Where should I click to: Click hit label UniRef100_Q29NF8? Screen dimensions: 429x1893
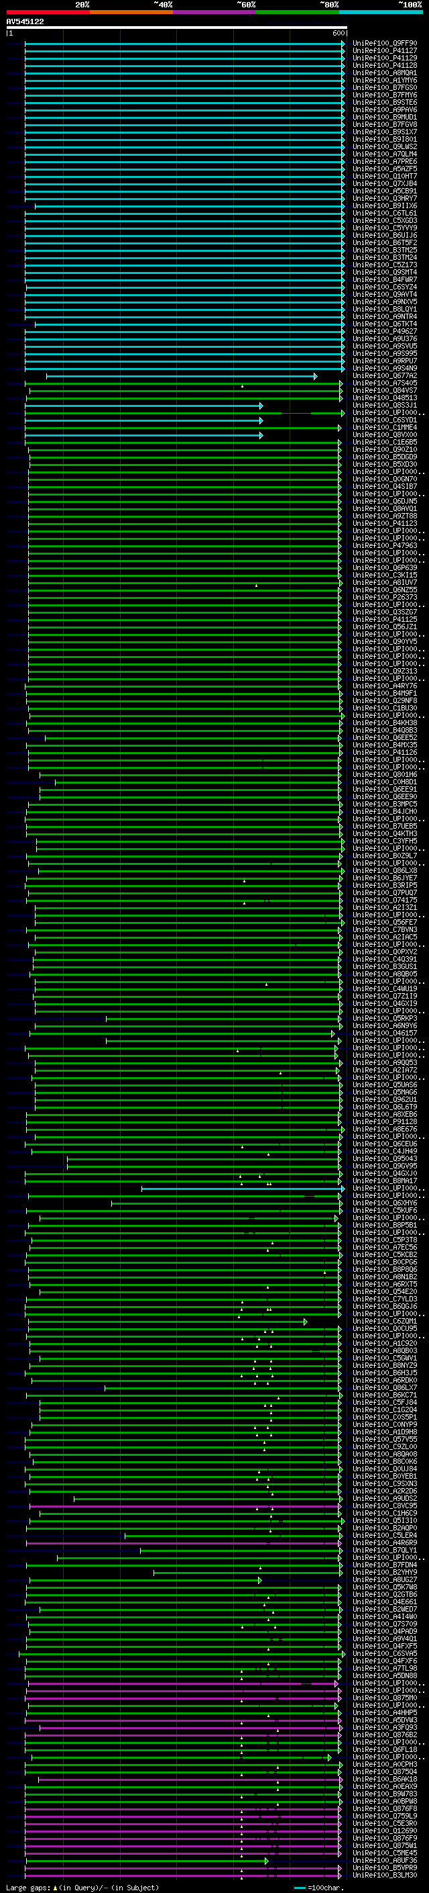384,701
